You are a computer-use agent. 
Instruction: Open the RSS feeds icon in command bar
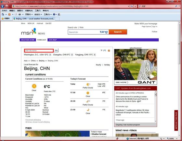(9, 14)
